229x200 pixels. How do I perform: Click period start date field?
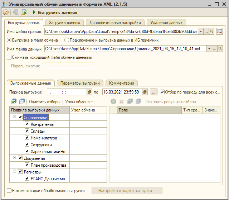[67, 92]
